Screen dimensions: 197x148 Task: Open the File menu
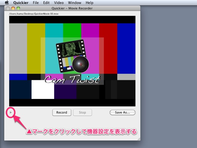(x=36, y=3)
